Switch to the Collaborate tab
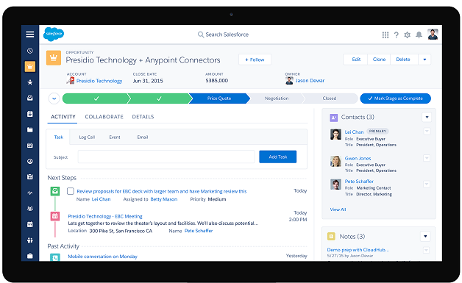The image size is (462, 283). tap(104, 117)
